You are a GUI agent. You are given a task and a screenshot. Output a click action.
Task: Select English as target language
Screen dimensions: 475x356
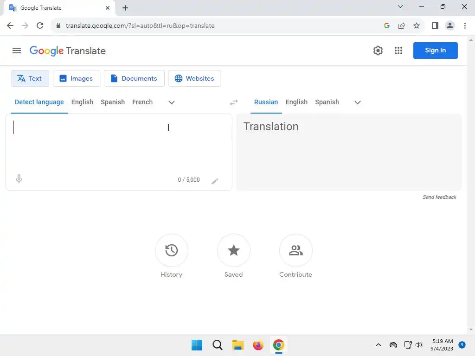pyautogui.click(x=296, y=102)
